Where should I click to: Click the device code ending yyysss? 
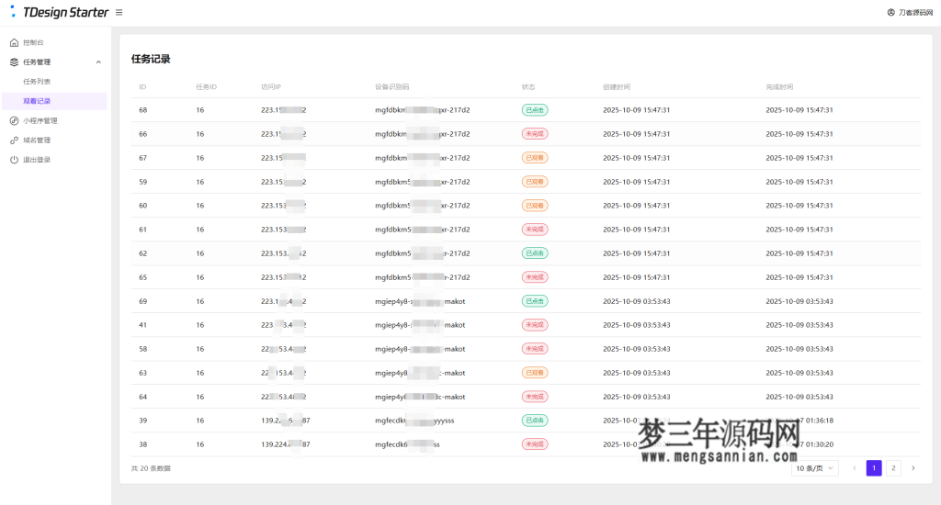414,421
